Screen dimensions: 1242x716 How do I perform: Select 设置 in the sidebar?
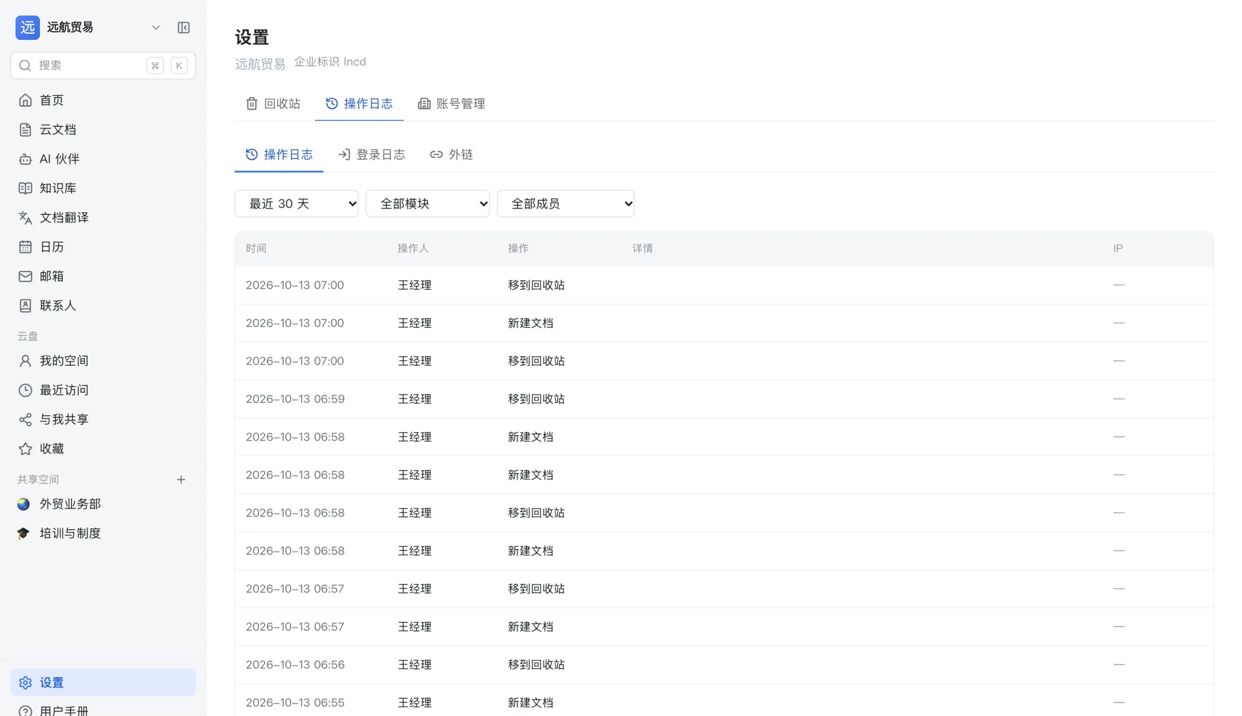click(x=103, y=683)
